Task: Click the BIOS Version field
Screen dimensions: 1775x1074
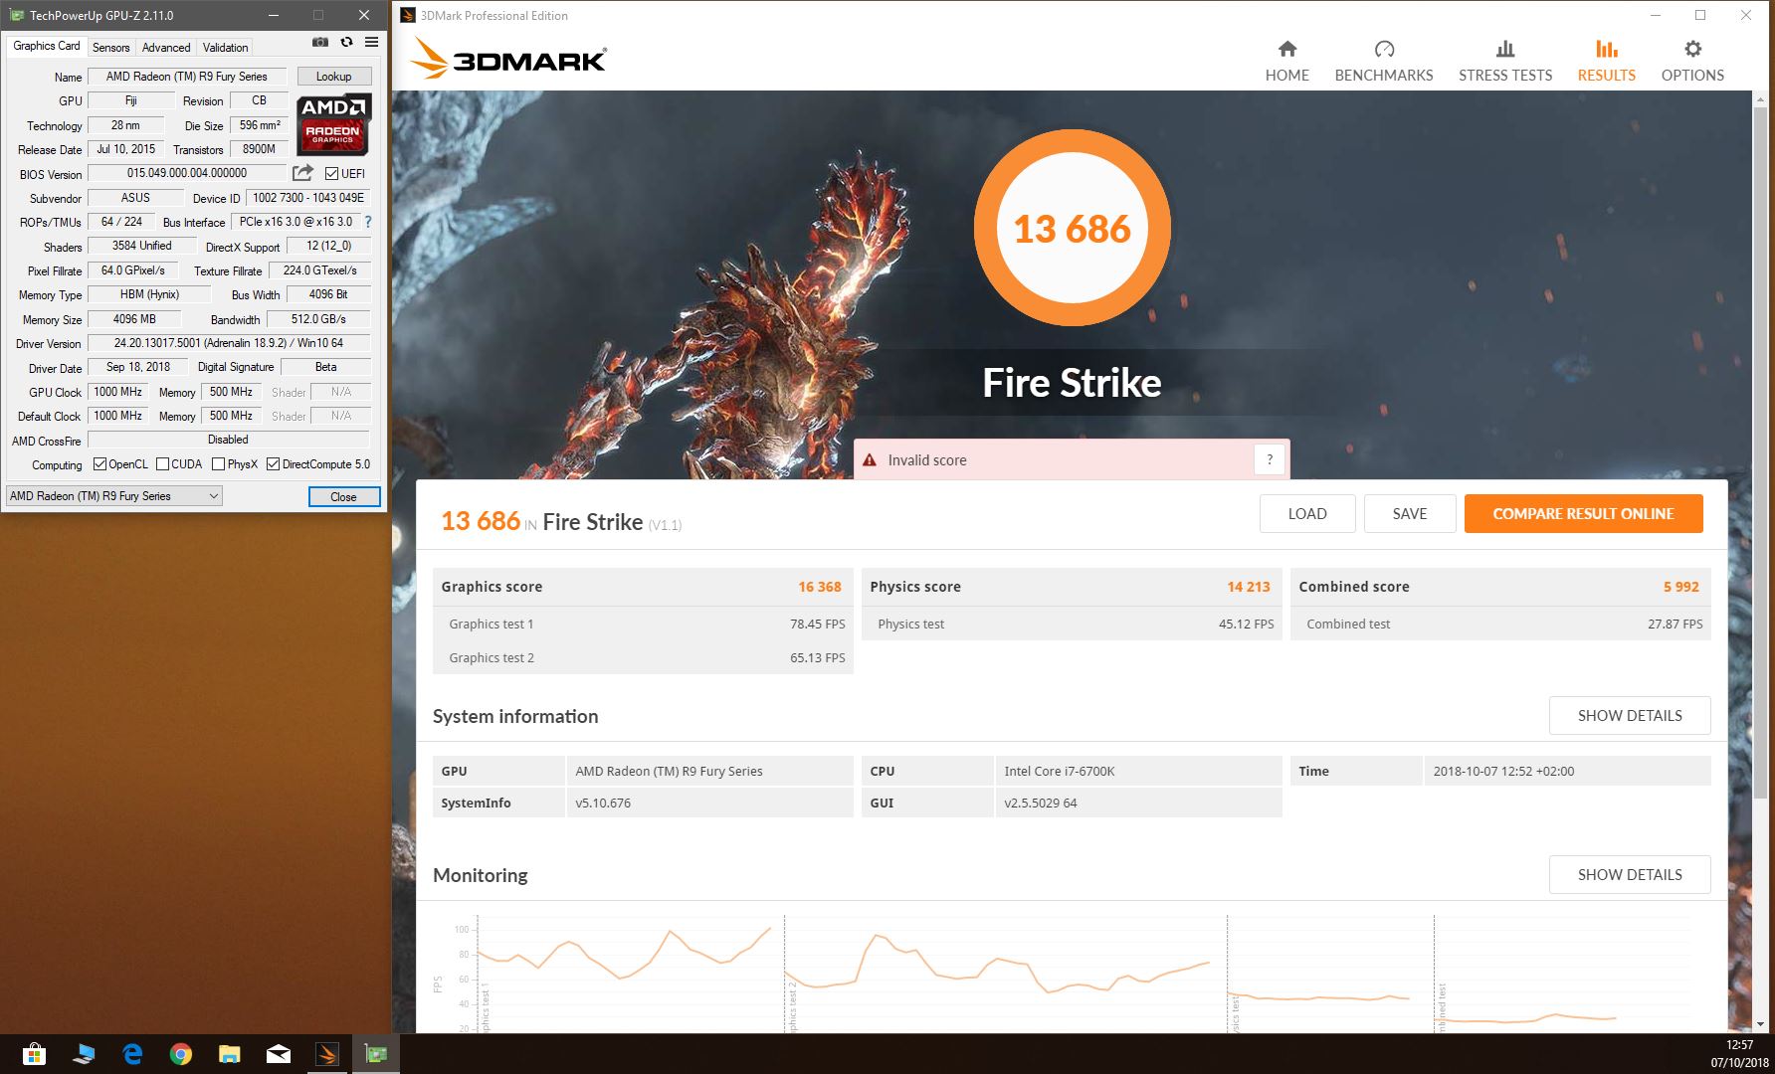Action: click(187, 173)
